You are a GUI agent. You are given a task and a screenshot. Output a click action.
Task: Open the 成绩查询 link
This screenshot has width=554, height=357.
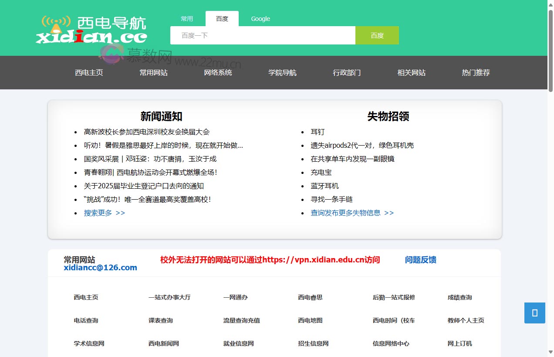click(x=459, y=297)
